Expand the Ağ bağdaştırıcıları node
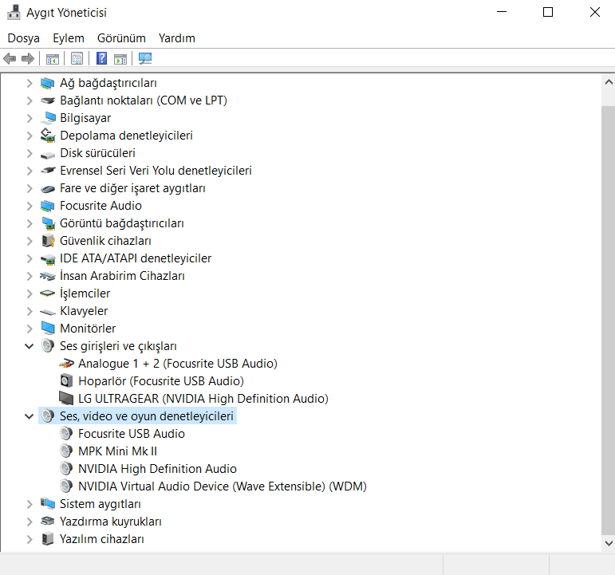 point(30,83)
